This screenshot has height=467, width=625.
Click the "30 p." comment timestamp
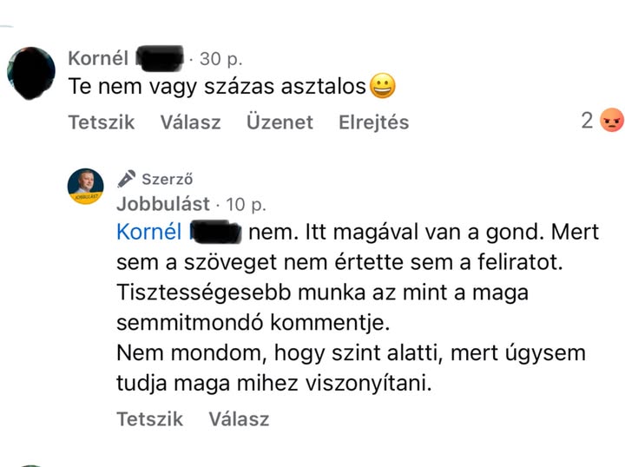tap(220, 59)
